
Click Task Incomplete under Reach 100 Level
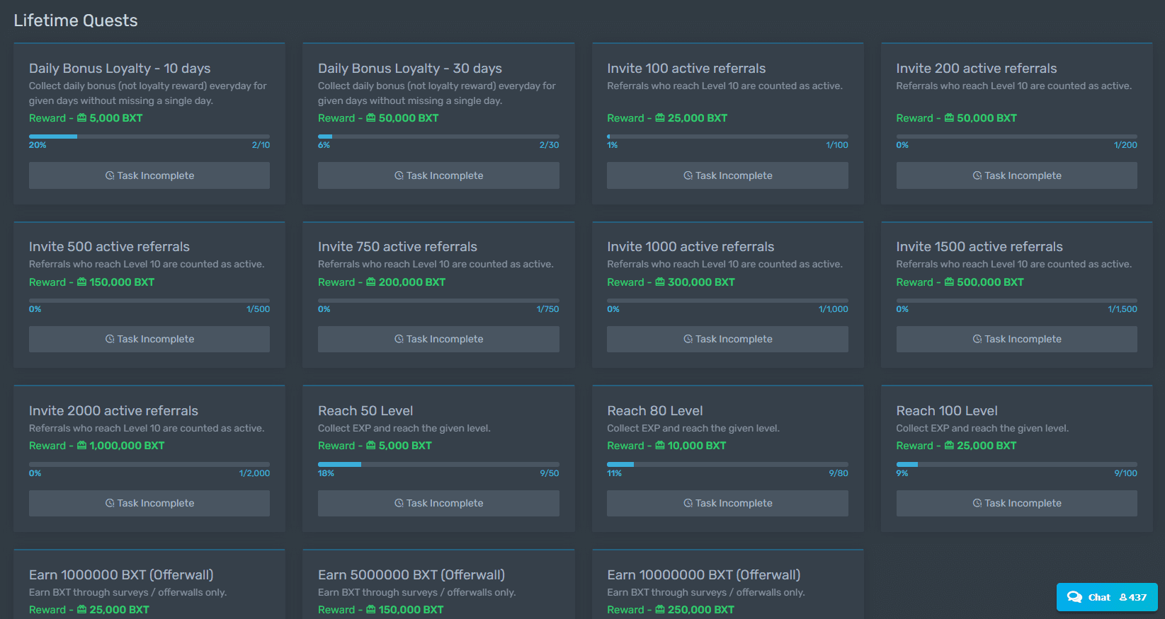[x=1017, y=503]
